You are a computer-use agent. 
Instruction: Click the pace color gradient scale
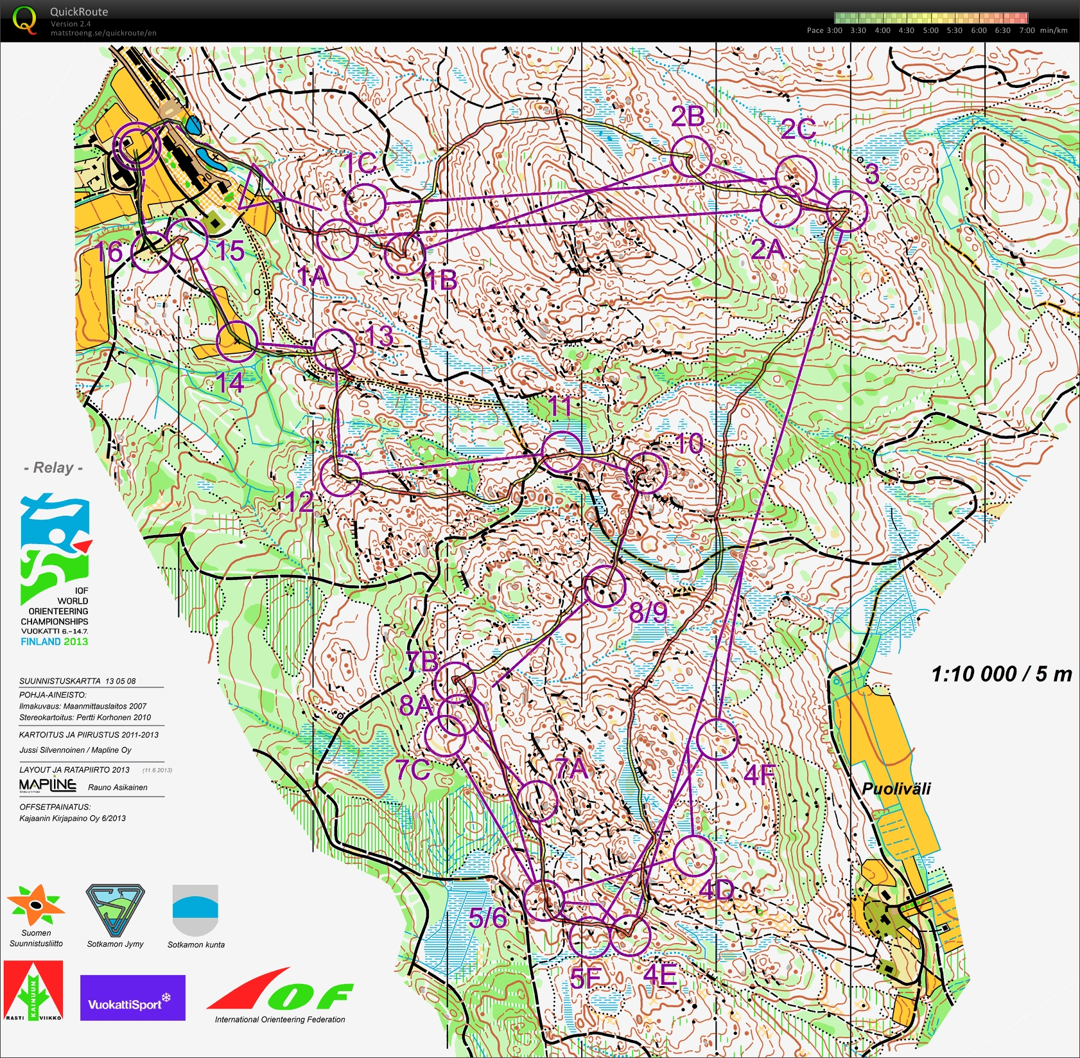pyautogui.click(x=931, y=18)
